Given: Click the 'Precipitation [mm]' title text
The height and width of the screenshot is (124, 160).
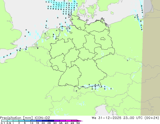Looking at the screenshot, I should click(x=16, y=118).
